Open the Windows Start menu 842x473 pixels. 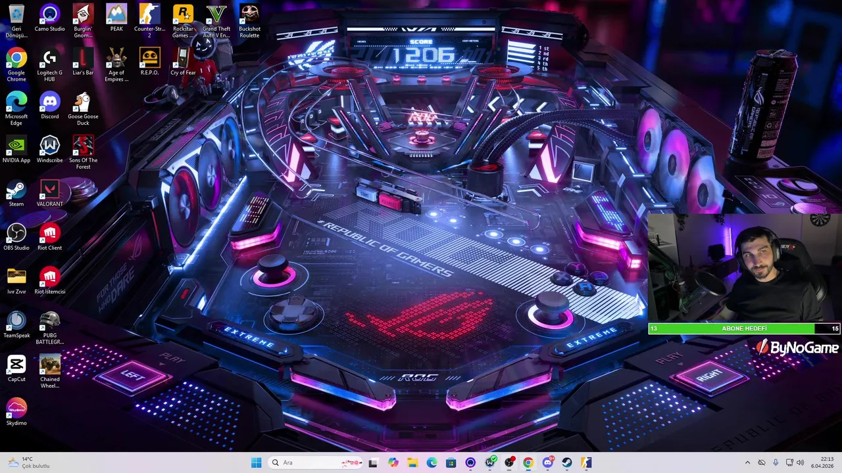click(x=256, y=462)
